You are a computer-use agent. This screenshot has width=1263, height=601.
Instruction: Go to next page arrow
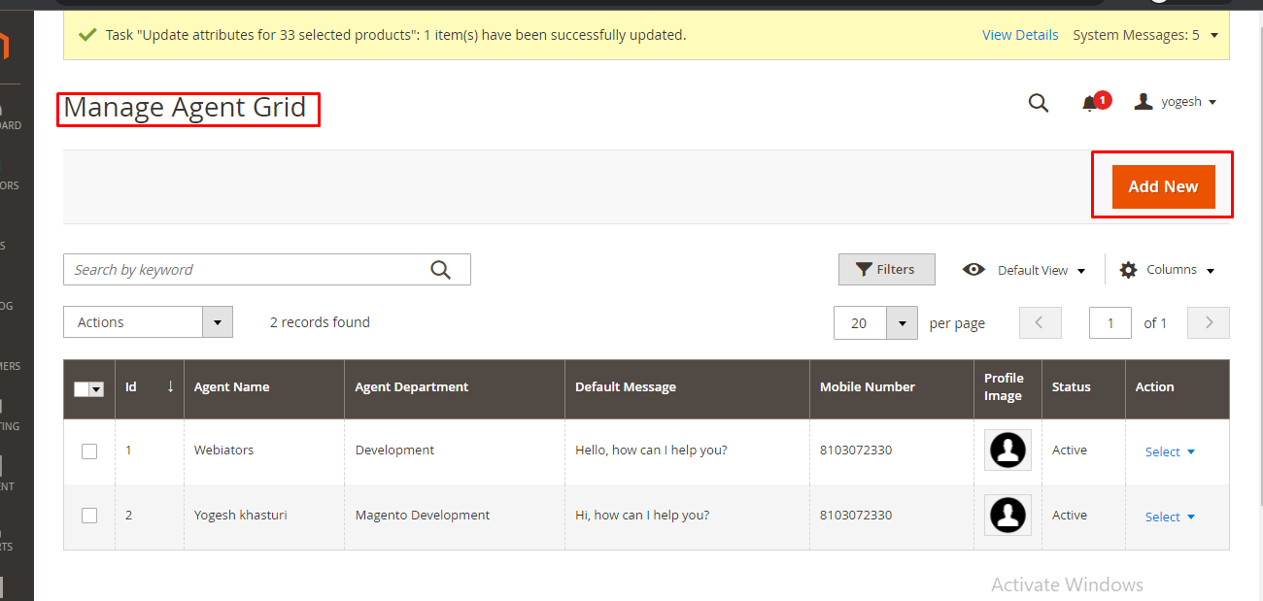tap(1209, 322)
